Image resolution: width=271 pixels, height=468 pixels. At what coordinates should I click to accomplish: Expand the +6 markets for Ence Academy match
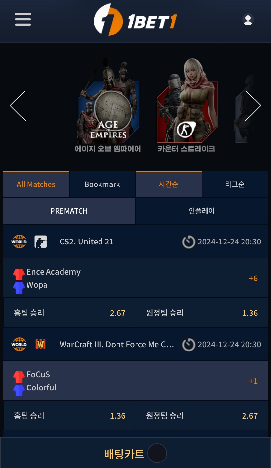click(x=253, y=278)
